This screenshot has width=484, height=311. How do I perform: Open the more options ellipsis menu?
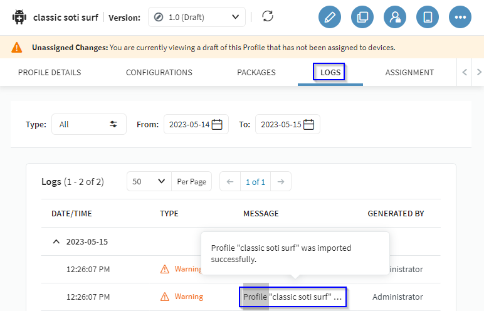pyautogui.click(x=460, y=17)
